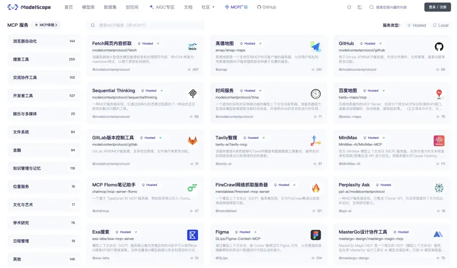Select the 搜索工具 category
This screenshot has width=457, height=268.
tap(44, 59)
